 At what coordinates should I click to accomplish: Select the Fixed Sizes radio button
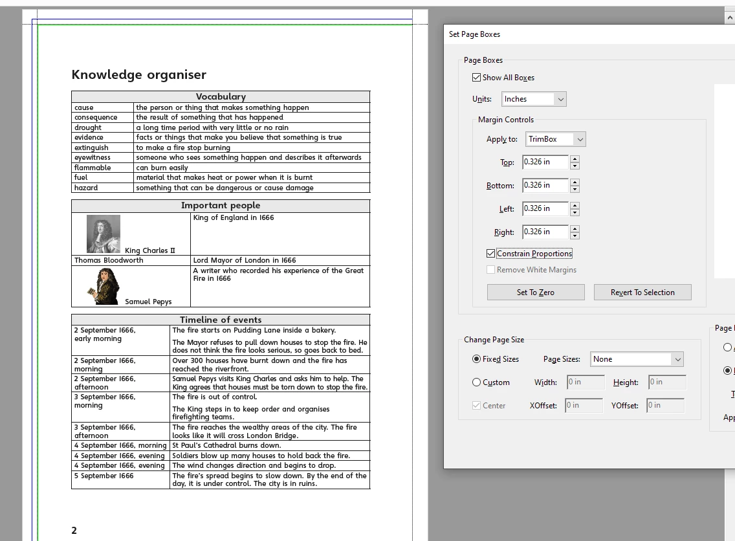[477, 359]
